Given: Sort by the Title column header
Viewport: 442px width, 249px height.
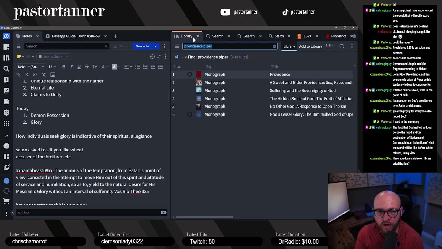Looking at the screenshot, I should tap(275, 67).
